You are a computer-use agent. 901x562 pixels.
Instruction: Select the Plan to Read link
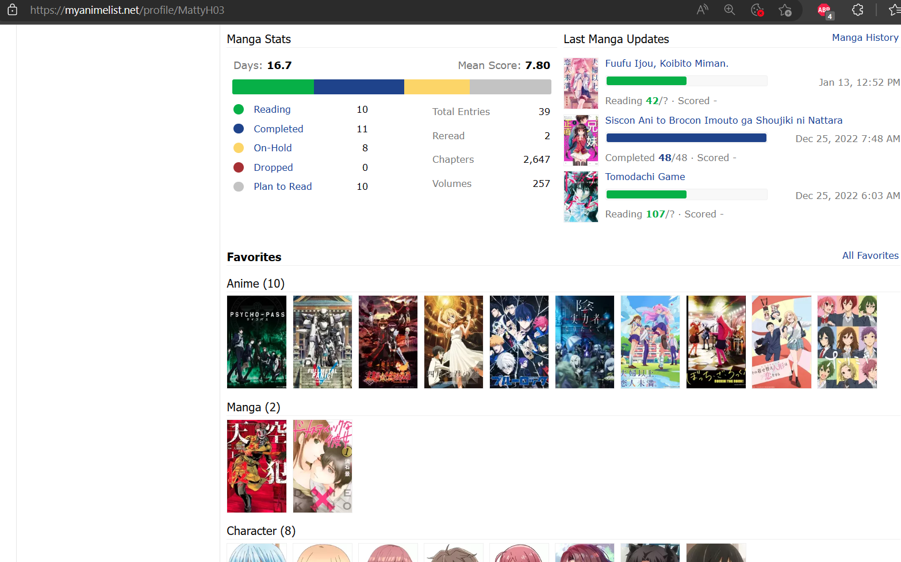click(282, 186)
